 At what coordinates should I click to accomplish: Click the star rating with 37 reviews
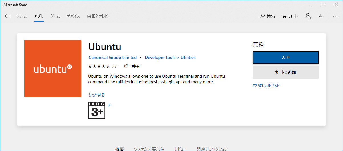click(x=102, y=66)
